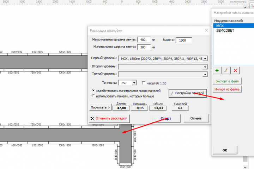Click the Объем value 13,43
The width and height of the screenshot is (254, 169).
[158, 108]
